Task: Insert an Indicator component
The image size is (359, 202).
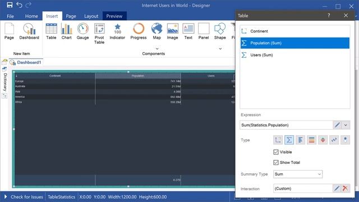Action: (x=117, y=31)
